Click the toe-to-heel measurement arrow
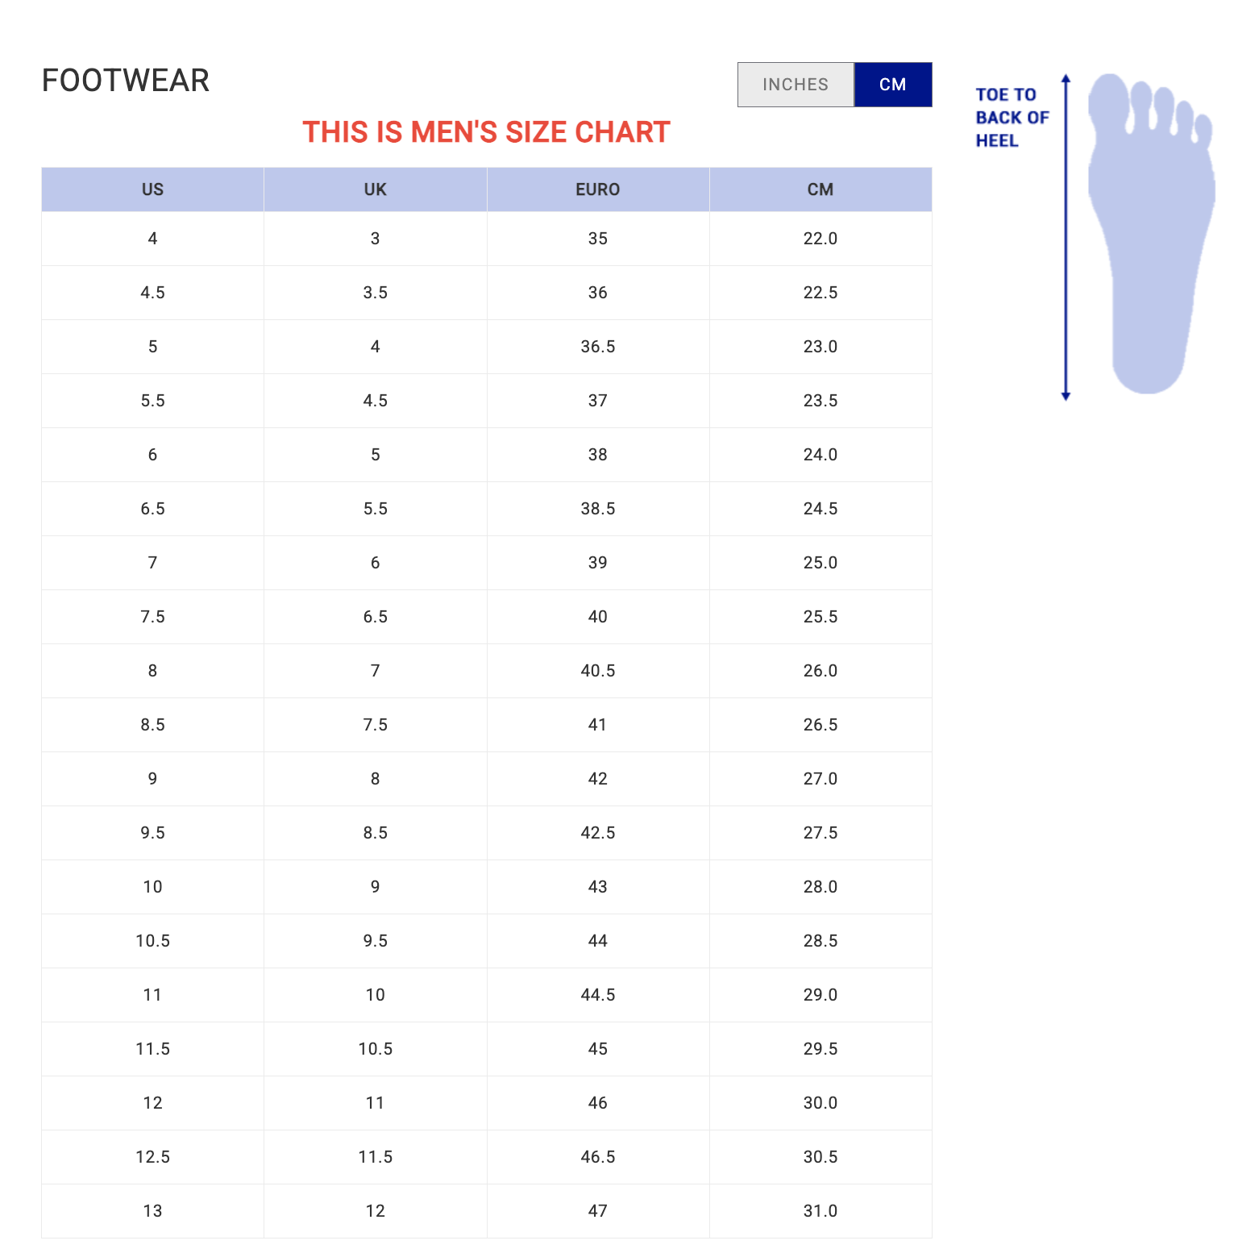The width and height of the screenshot is (1238, 1253). [x=1066, y=237]
